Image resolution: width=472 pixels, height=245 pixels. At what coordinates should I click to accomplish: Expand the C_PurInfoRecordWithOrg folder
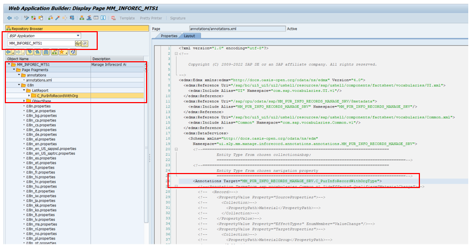[29, 96]
